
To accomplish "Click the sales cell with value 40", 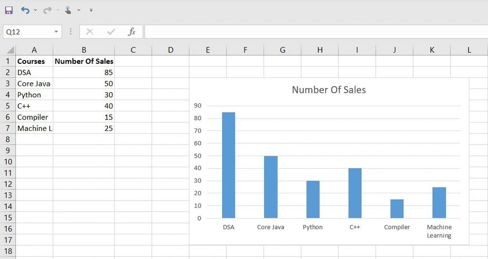I will tap(84, 106).
